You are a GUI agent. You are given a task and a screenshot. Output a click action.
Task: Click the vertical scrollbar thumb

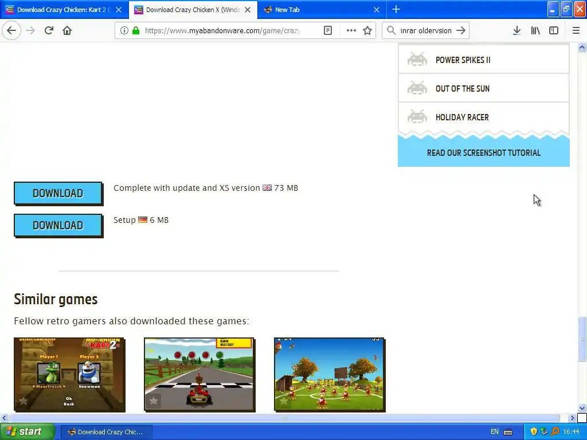click(582, 339)
